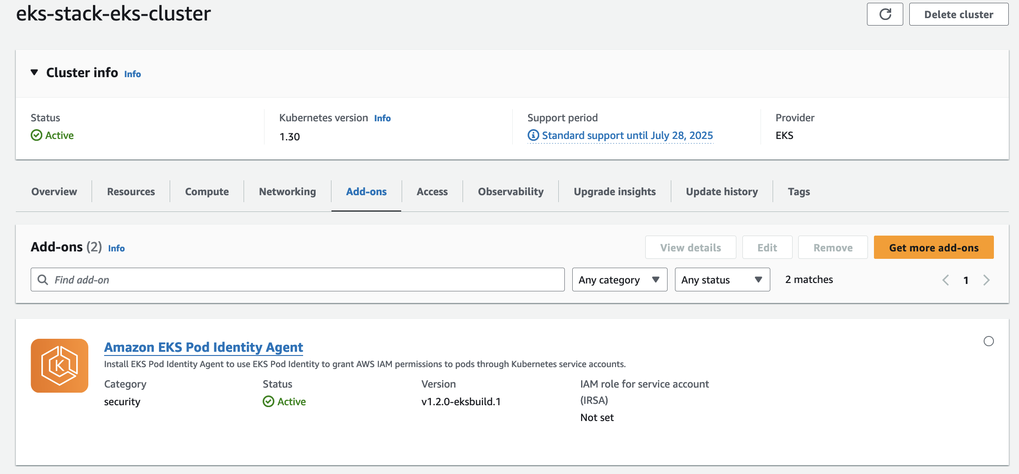The width and height of the screenshot is (1019, 474).
Task: Open the Upgrade insights tab
Action: point(615,191)
